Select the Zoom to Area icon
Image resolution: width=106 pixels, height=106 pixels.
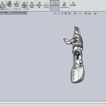59,14
